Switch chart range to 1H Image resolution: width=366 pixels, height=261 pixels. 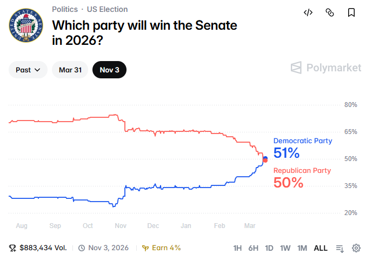coord(237,248)
